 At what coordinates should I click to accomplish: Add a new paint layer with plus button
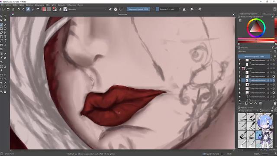pos(240,103)
